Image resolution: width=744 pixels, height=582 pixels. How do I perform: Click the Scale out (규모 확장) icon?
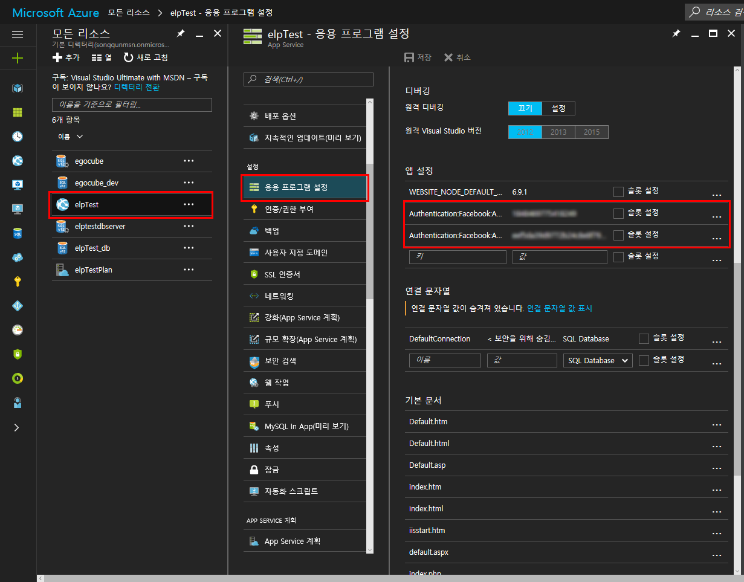tap(254, 340)
